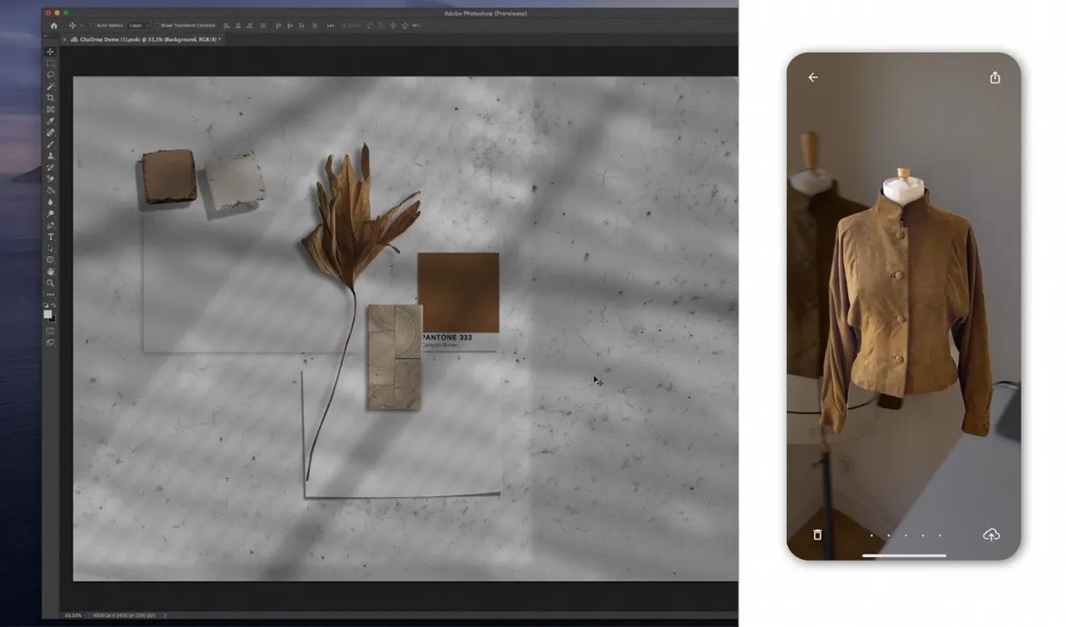Expand the status bar info chevron
This screenshot has height=627, width=1066.
point(164,615)
